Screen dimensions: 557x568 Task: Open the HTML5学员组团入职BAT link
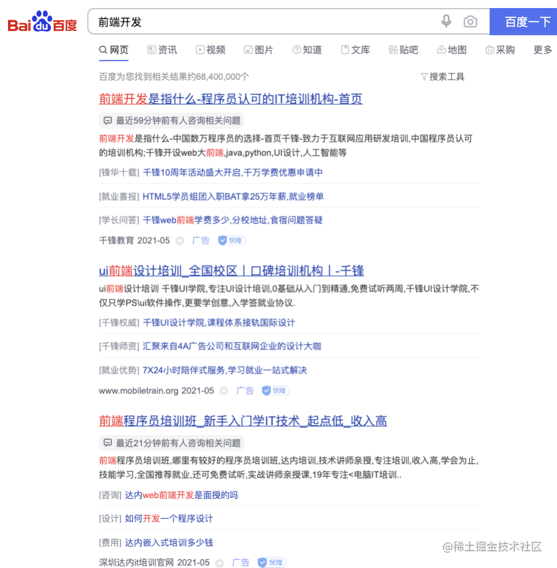point(233,196)
